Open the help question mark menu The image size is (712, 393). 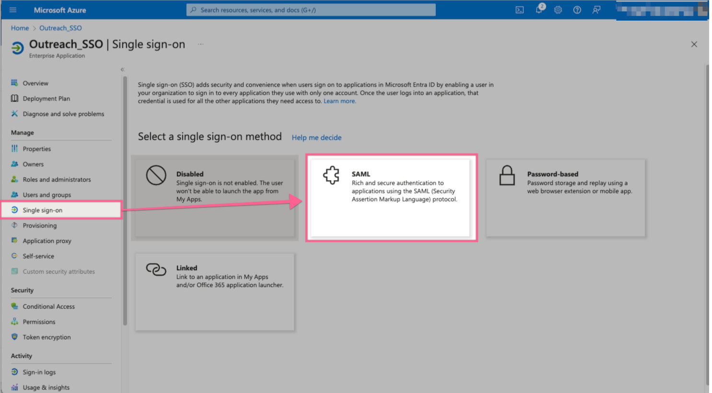coord(577,10)
